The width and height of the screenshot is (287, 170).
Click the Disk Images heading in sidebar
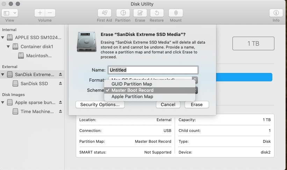click(x=13, y=95)
